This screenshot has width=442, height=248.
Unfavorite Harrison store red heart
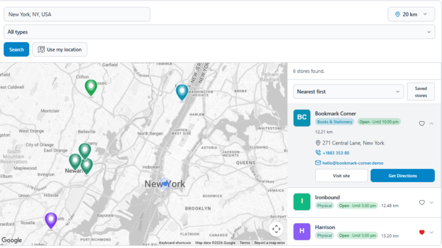422,232
